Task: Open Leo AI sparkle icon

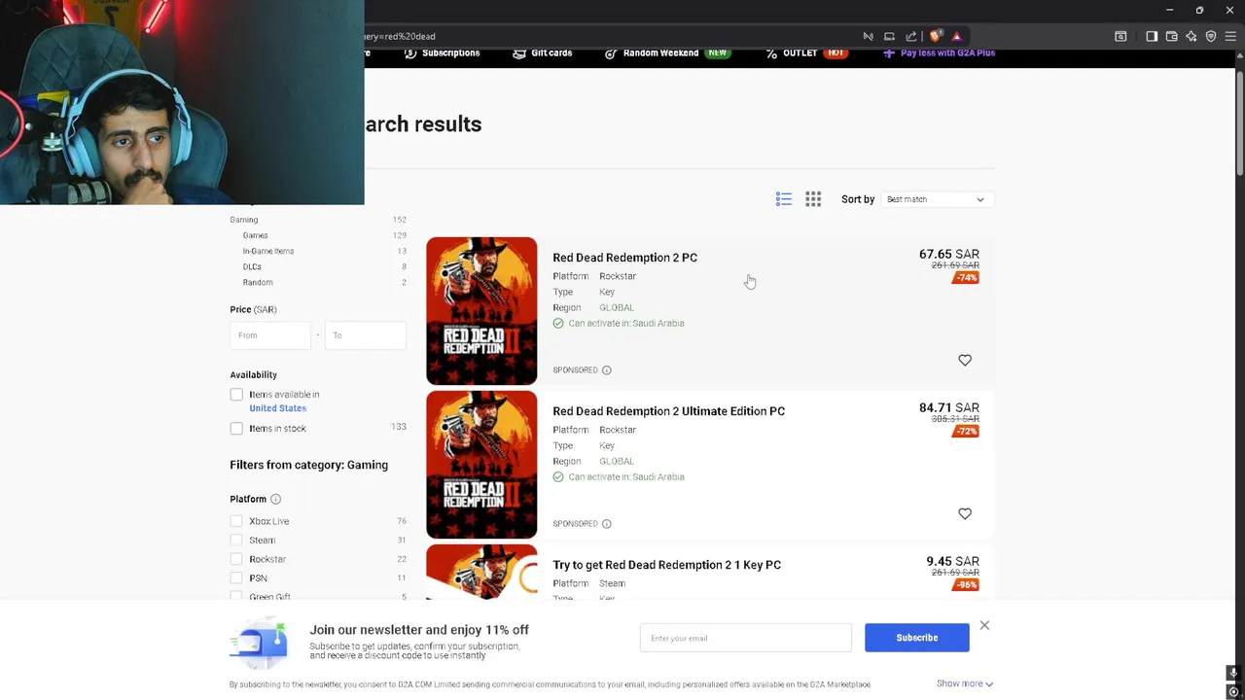Action: click(1192, 37)
